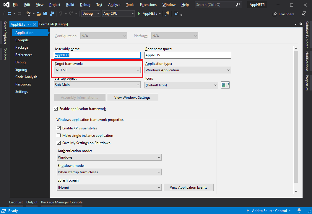Open the Extensions menu
Viewport: 312px width, 214px height.
[x=148, y=4]
